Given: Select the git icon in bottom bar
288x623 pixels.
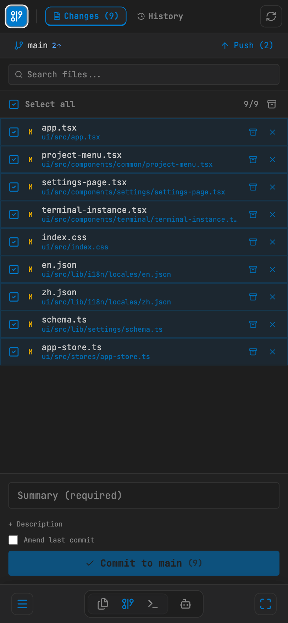Looking at the screenshot, I should (128, 604).
